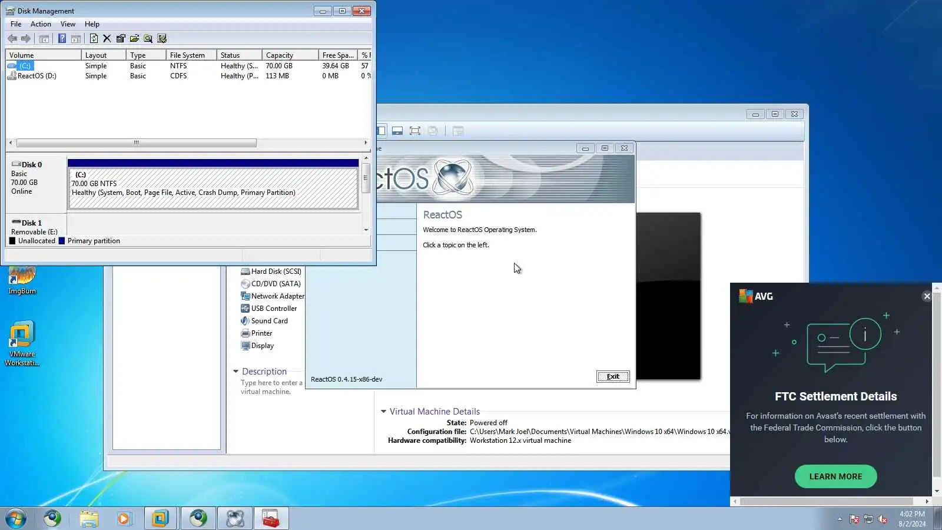Click the Open folder toolbar icon
Screen dimensions: 942x530
[134, 39]
